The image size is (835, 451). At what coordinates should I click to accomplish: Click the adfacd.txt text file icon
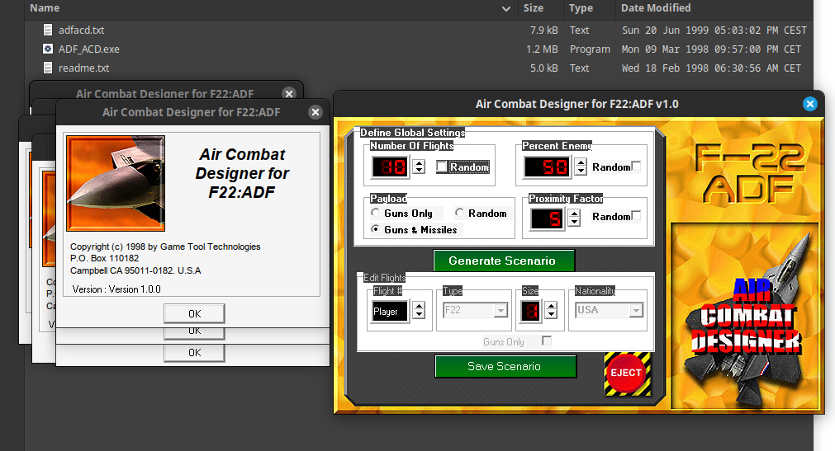[x=48, y=30]
